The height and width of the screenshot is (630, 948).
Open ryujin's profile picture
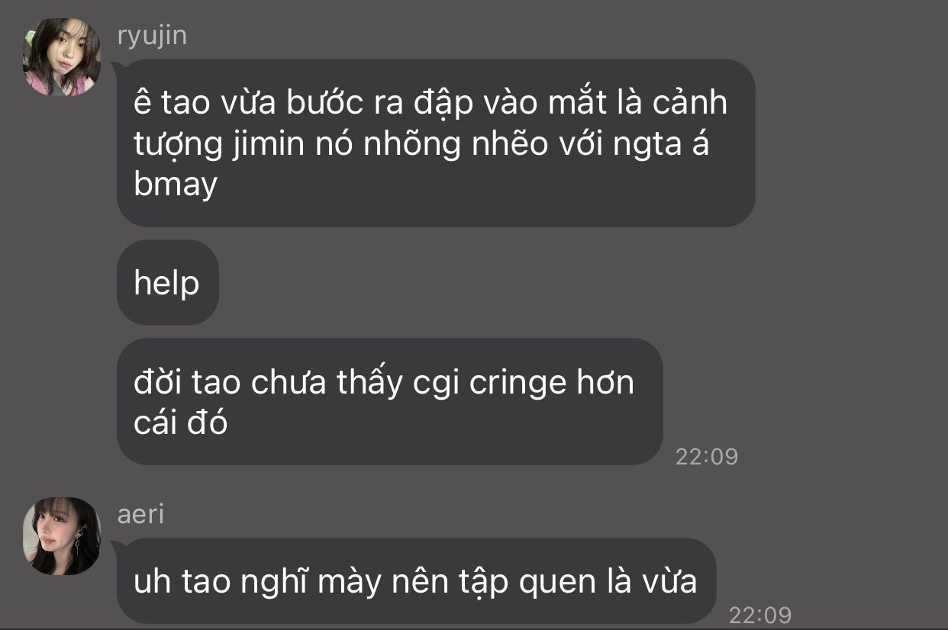tap(62, 57)
